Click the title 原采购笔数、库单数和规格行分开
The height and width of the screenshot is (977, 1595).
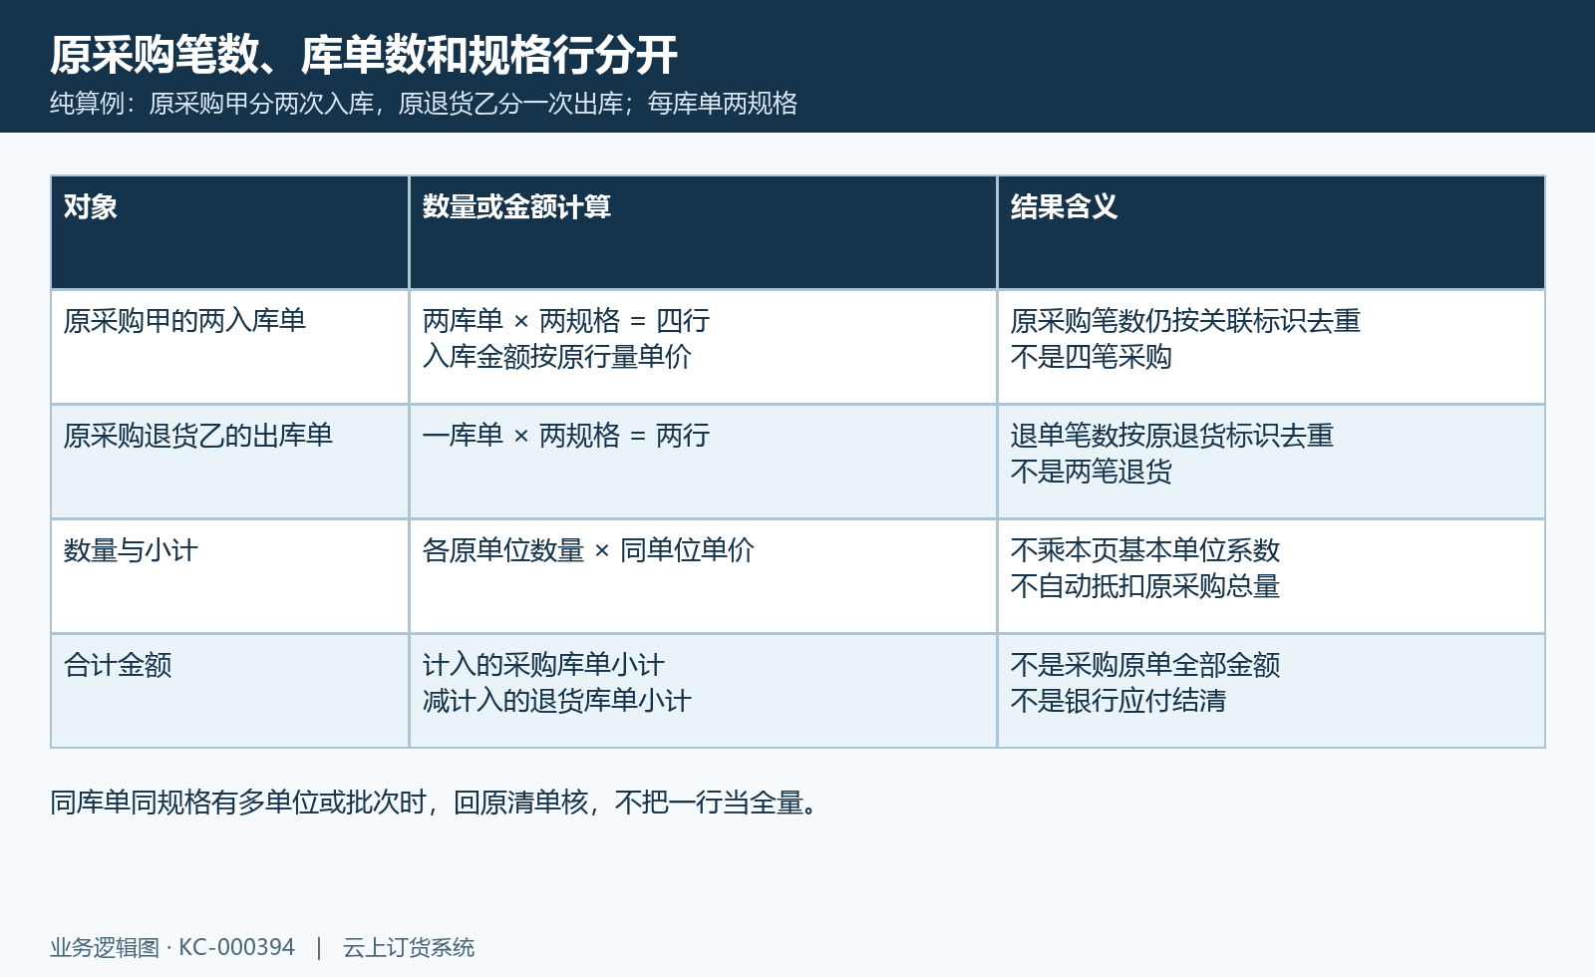pyautogui.click(x=364, y=55)
